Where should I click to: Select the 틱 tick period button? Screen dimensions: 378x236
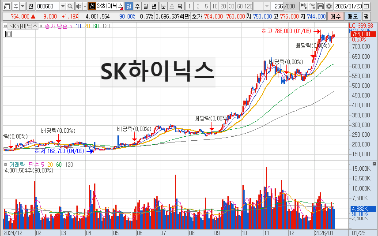(180, 6)
